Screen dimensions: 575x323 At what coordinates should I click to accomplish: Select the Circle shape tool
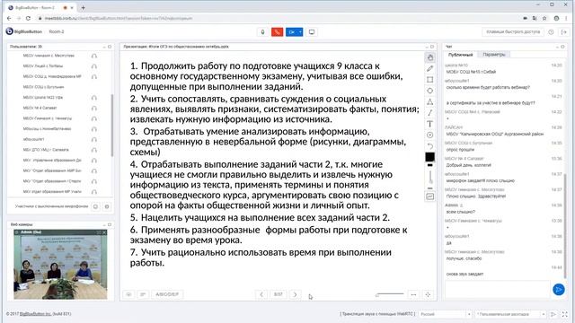click(x=430, y=91)
